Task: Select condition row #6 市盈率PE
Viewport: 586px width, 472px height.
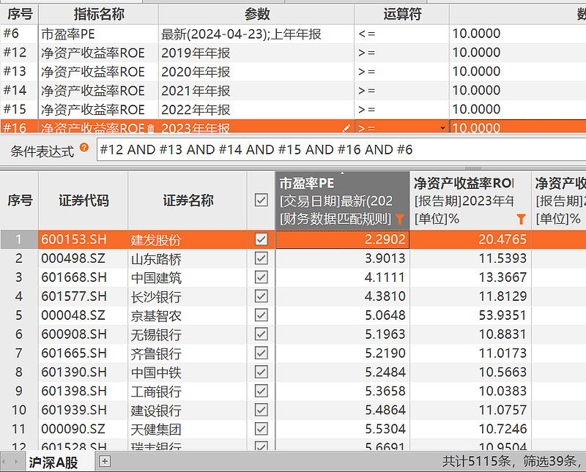Action: tap(293, 34)
